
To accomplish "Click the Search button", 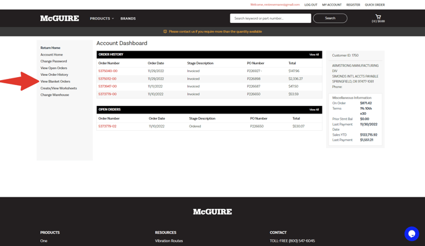I will coord(330,18).
